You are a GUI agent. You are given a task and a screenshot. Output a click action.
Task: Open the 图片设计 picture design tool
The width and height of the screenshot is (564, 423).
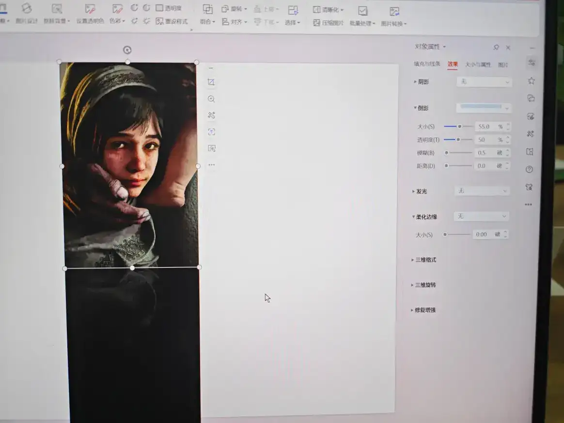27,13
